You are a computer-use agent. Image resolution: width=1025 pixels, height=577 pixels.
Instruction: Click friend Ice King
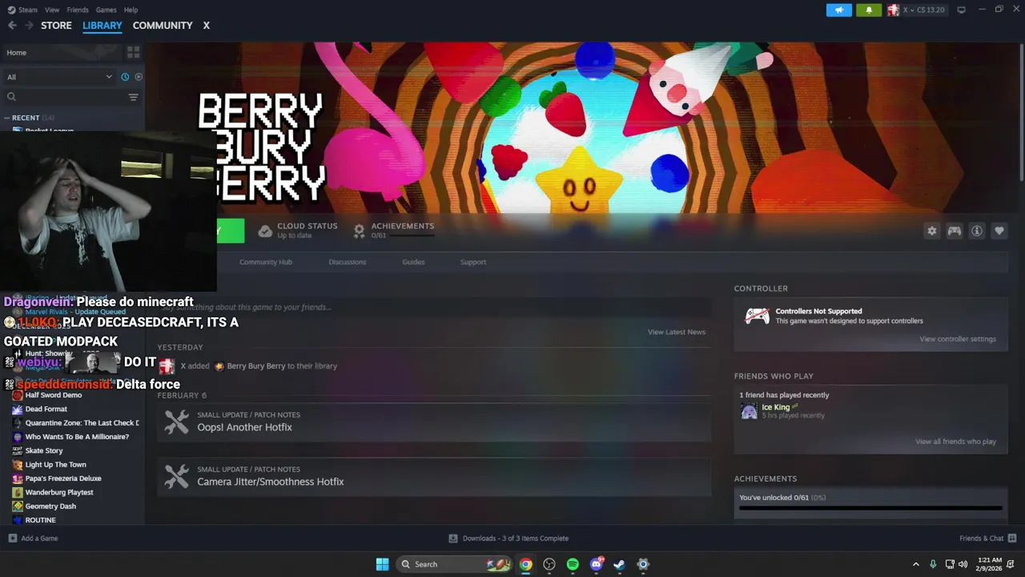click(x=775, y=407)
